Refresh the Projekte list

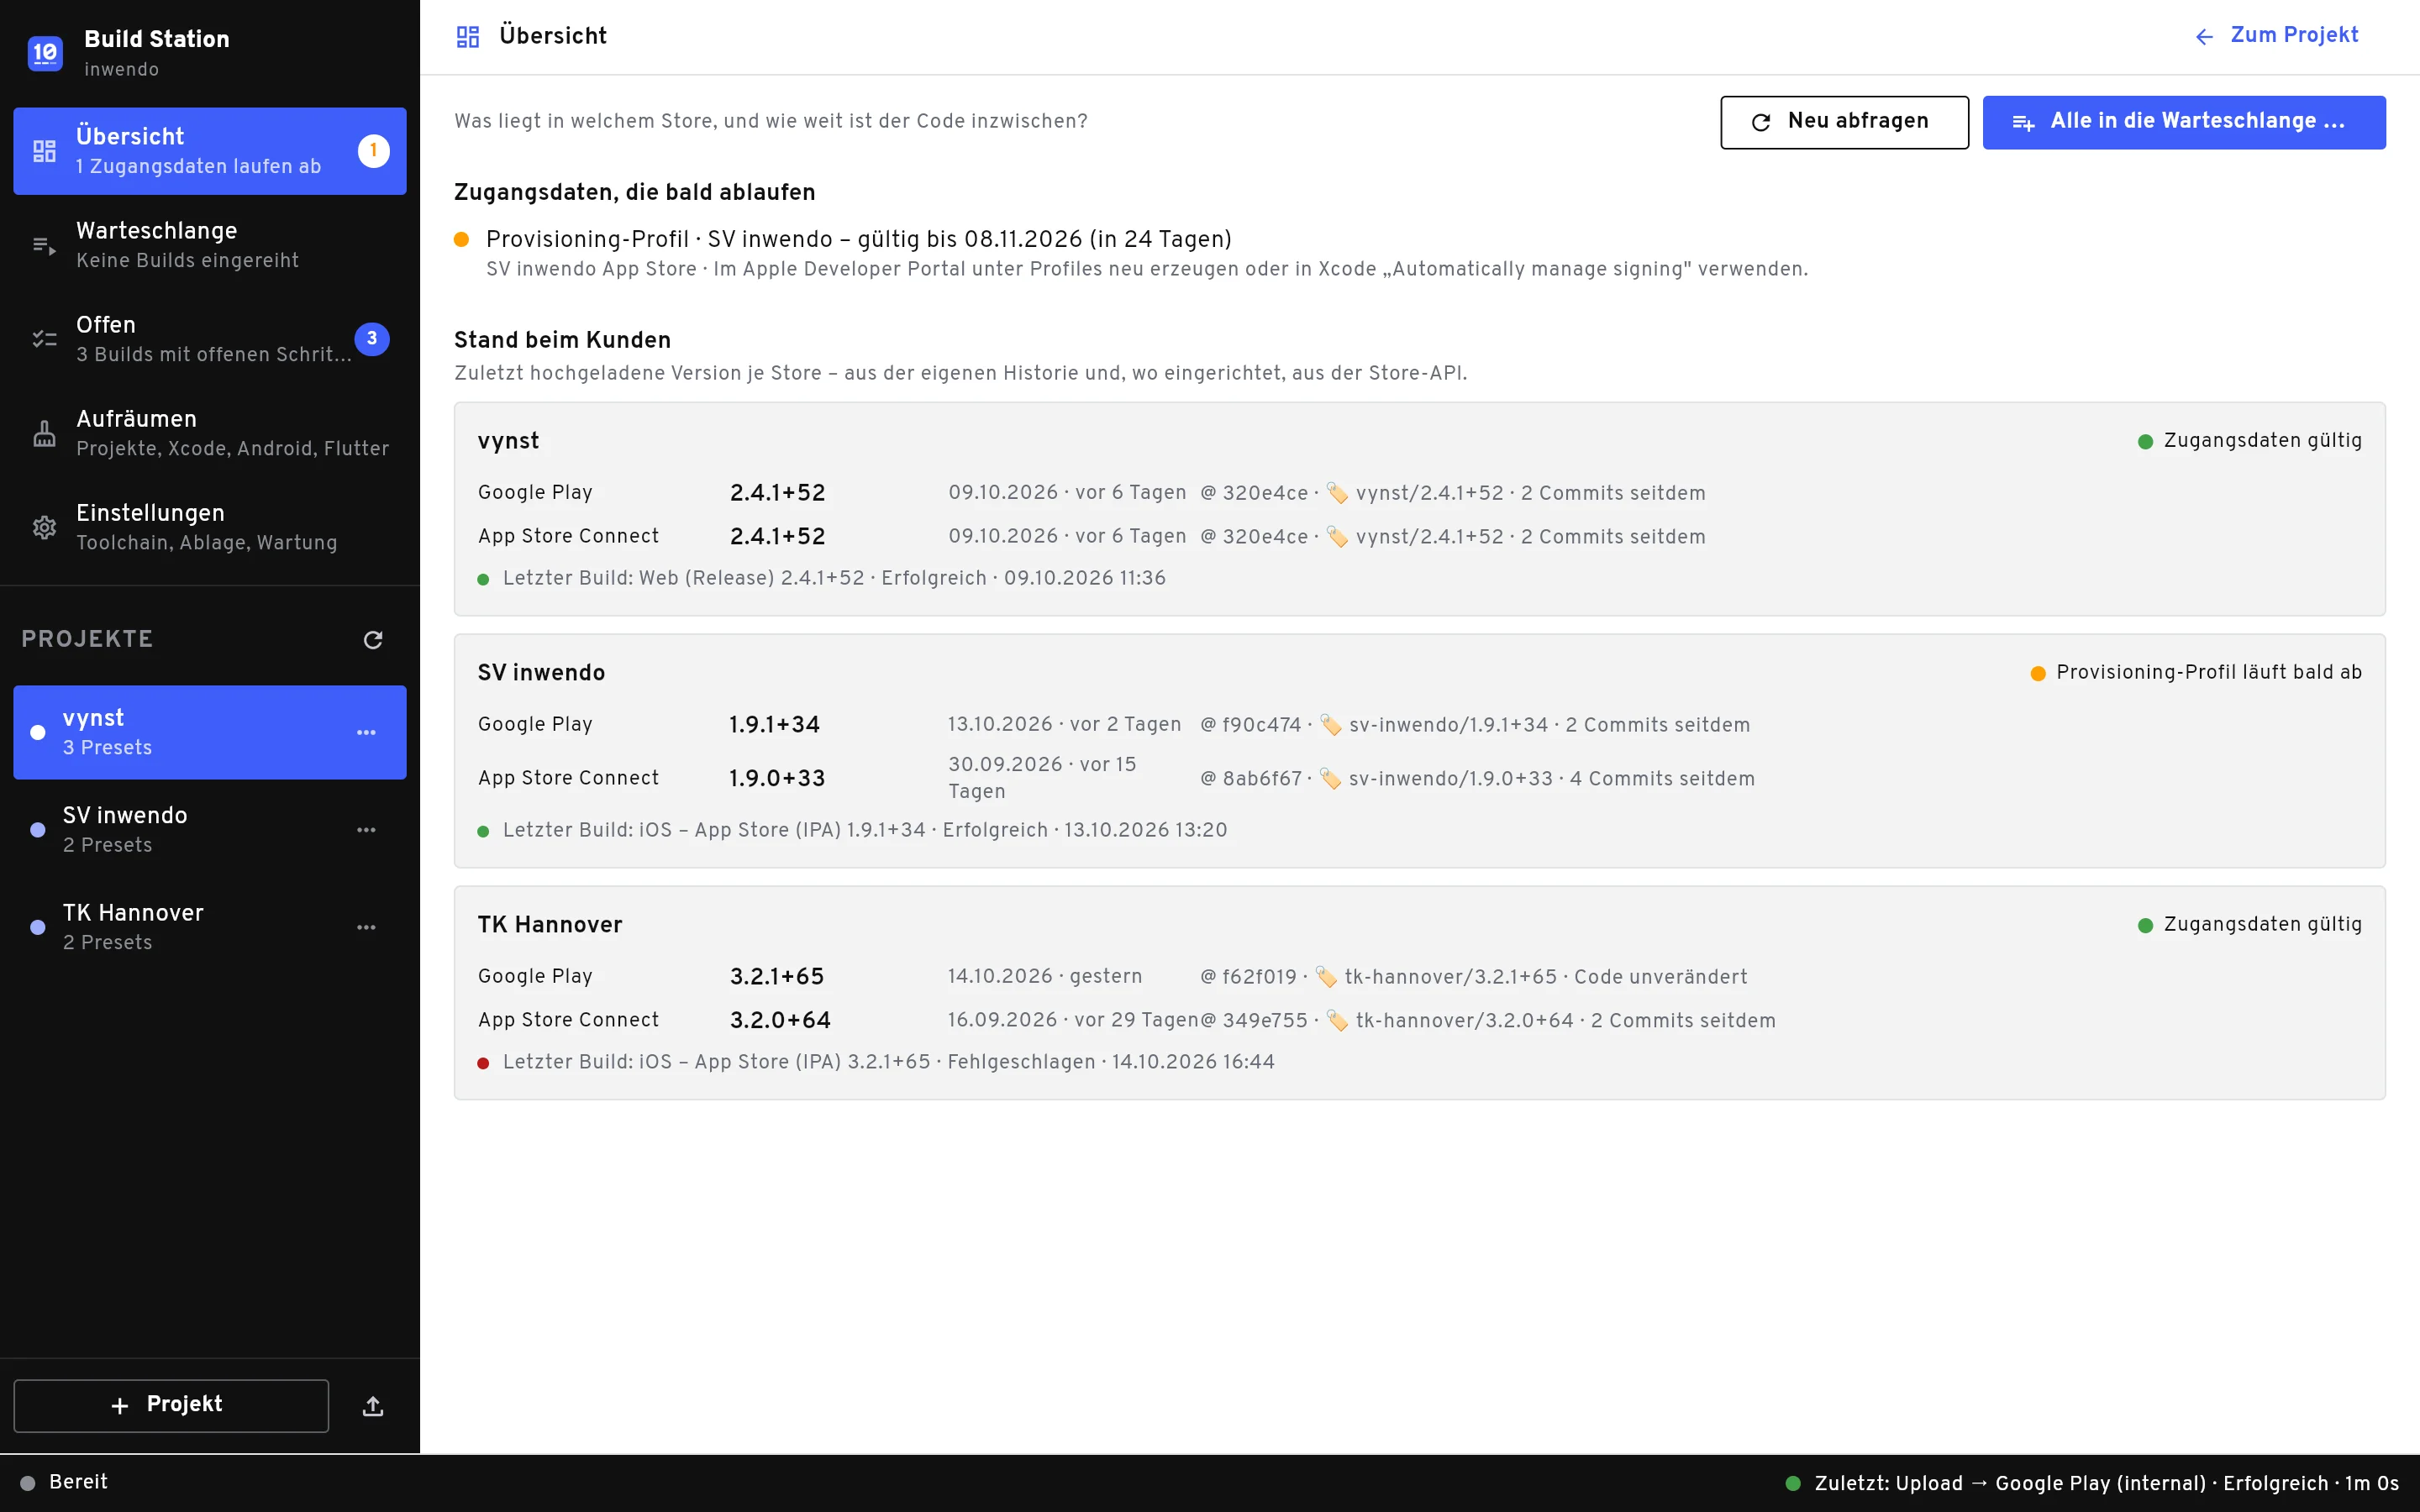coord(373,640)
